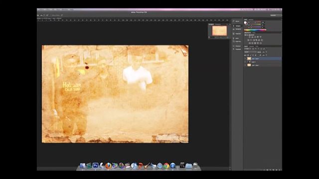Switch to the Channels tab

[251, 46]
